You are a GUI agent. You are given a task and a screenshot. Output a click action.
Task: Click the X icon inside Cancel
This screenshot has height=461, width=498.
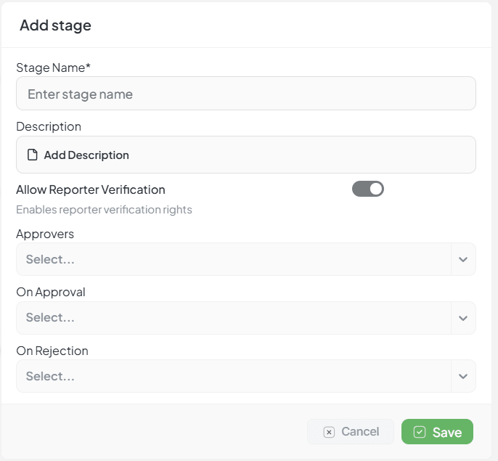point(329,432)
